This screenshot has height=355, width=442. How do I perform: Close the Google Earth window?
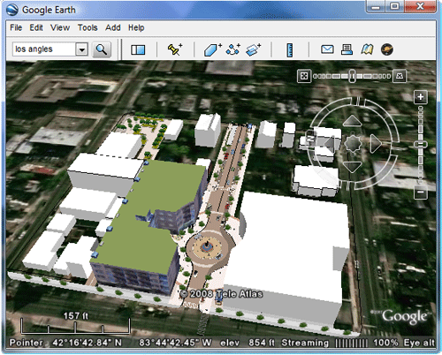pos(420,6)
